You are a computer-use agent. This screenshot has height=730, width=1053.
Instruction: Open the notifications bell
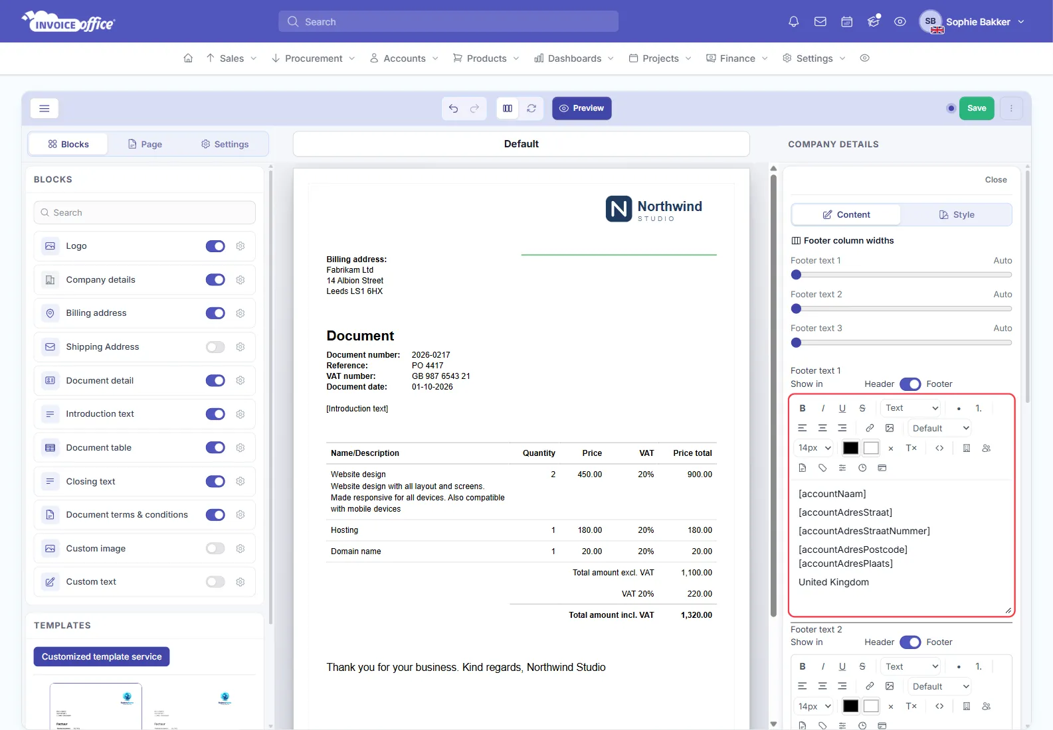[793, 22]
